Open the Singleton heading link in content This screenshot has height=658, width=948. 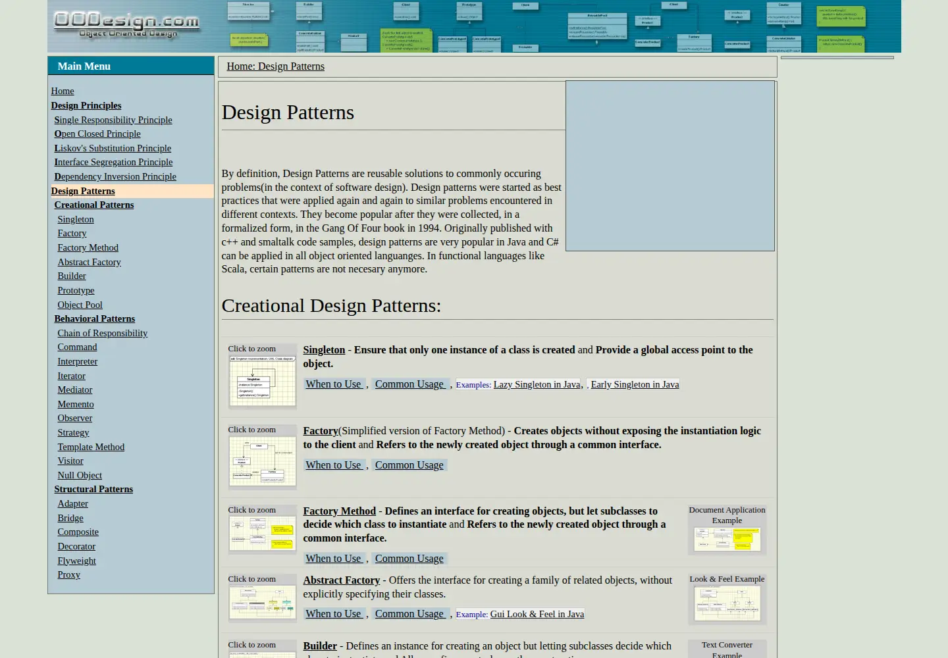point(324,350)
